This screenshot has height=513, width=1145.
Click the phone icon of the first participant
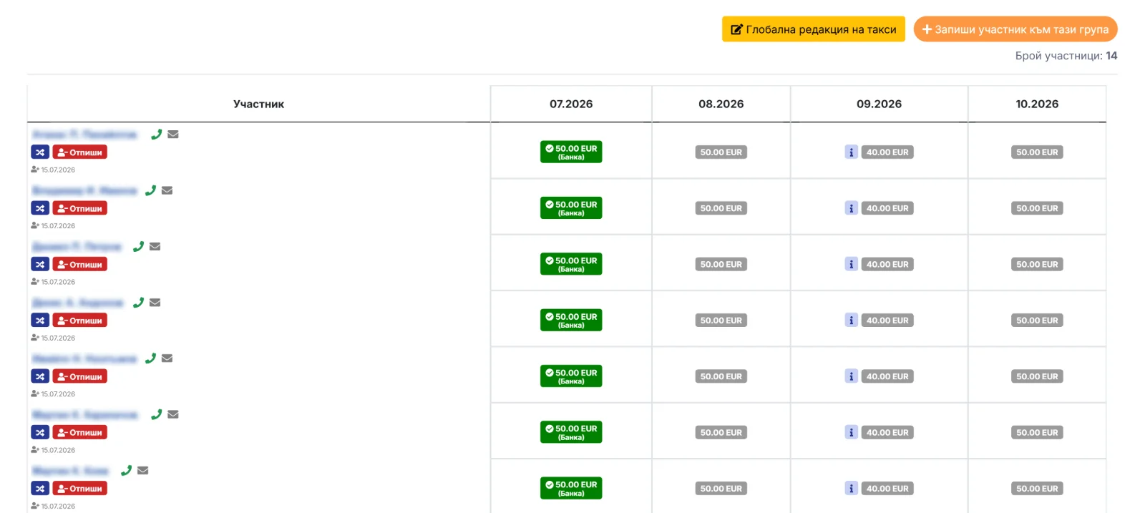pyautogui.click(x=156, y=134)
